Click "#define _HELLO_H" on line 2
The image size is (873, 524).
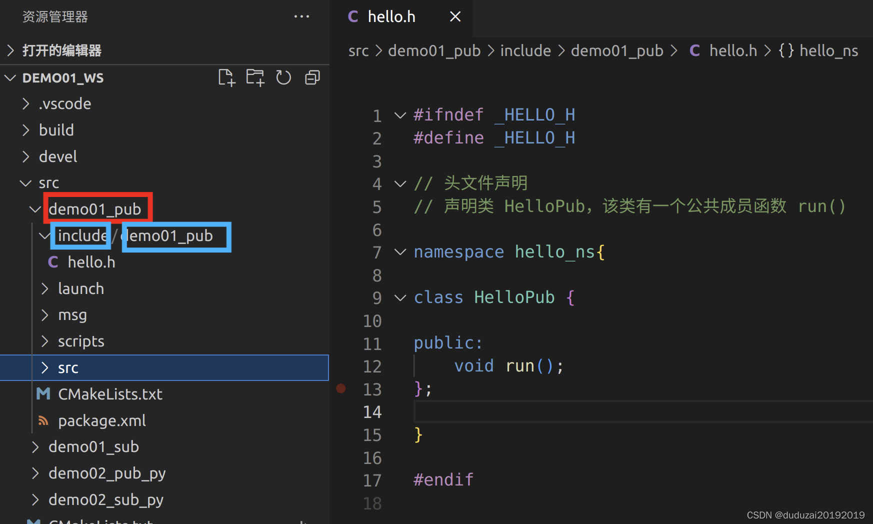click(494, 138)
